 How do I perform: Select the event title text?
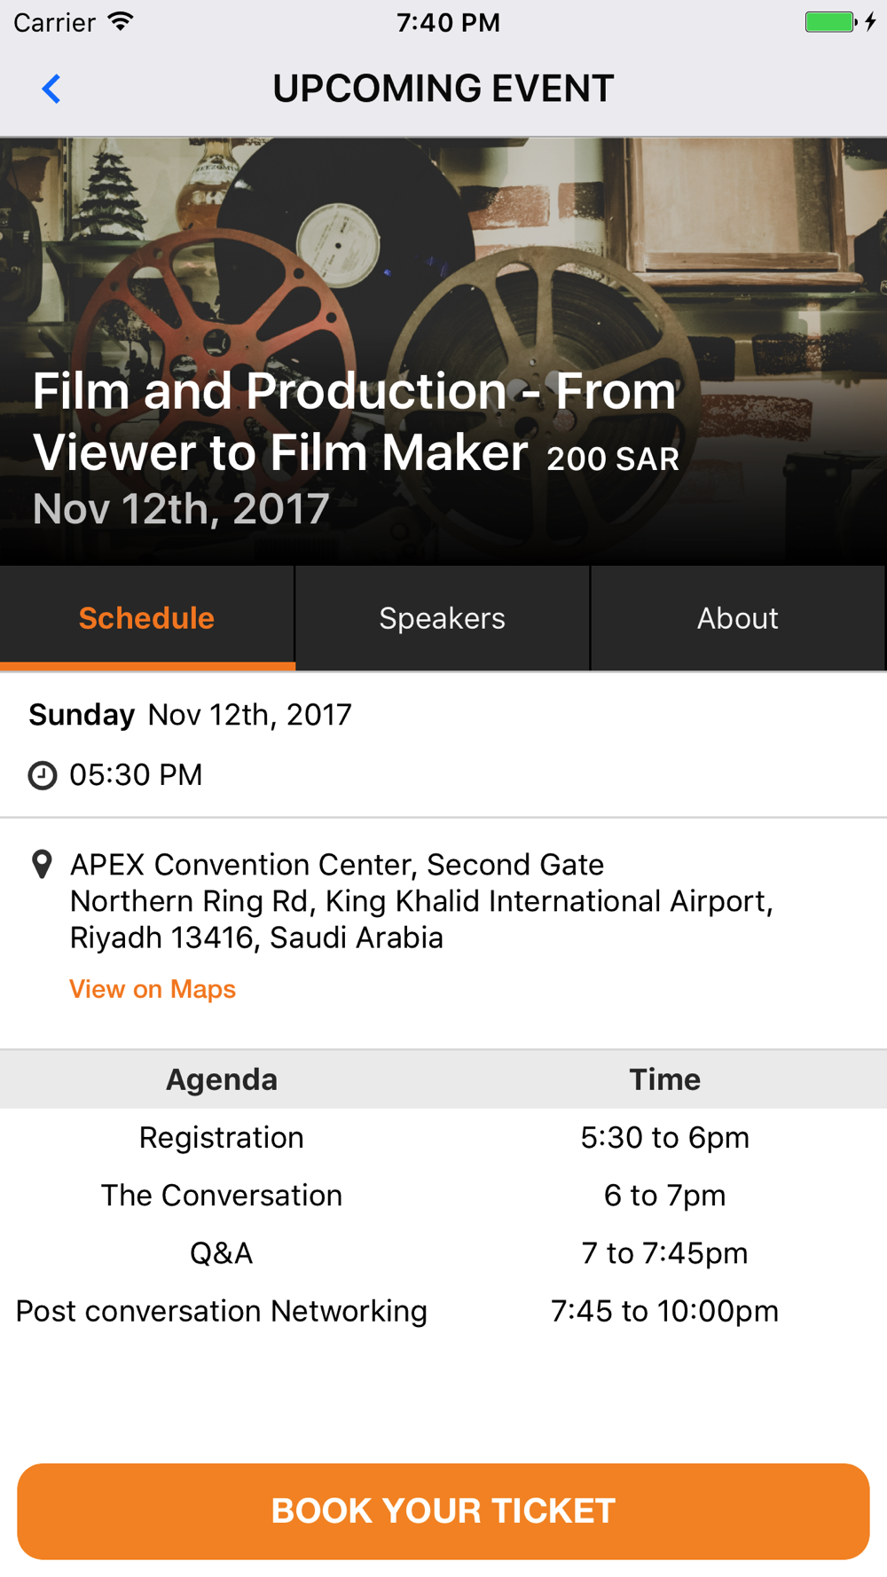[x=355, y=421]
